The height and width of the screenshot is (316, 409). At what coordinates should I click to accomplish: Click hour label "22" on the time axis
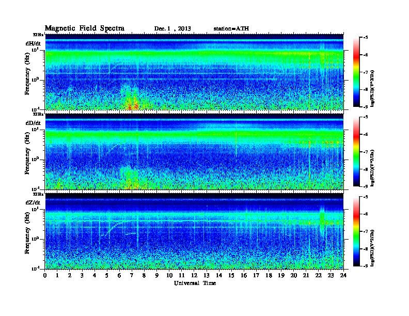319,275
